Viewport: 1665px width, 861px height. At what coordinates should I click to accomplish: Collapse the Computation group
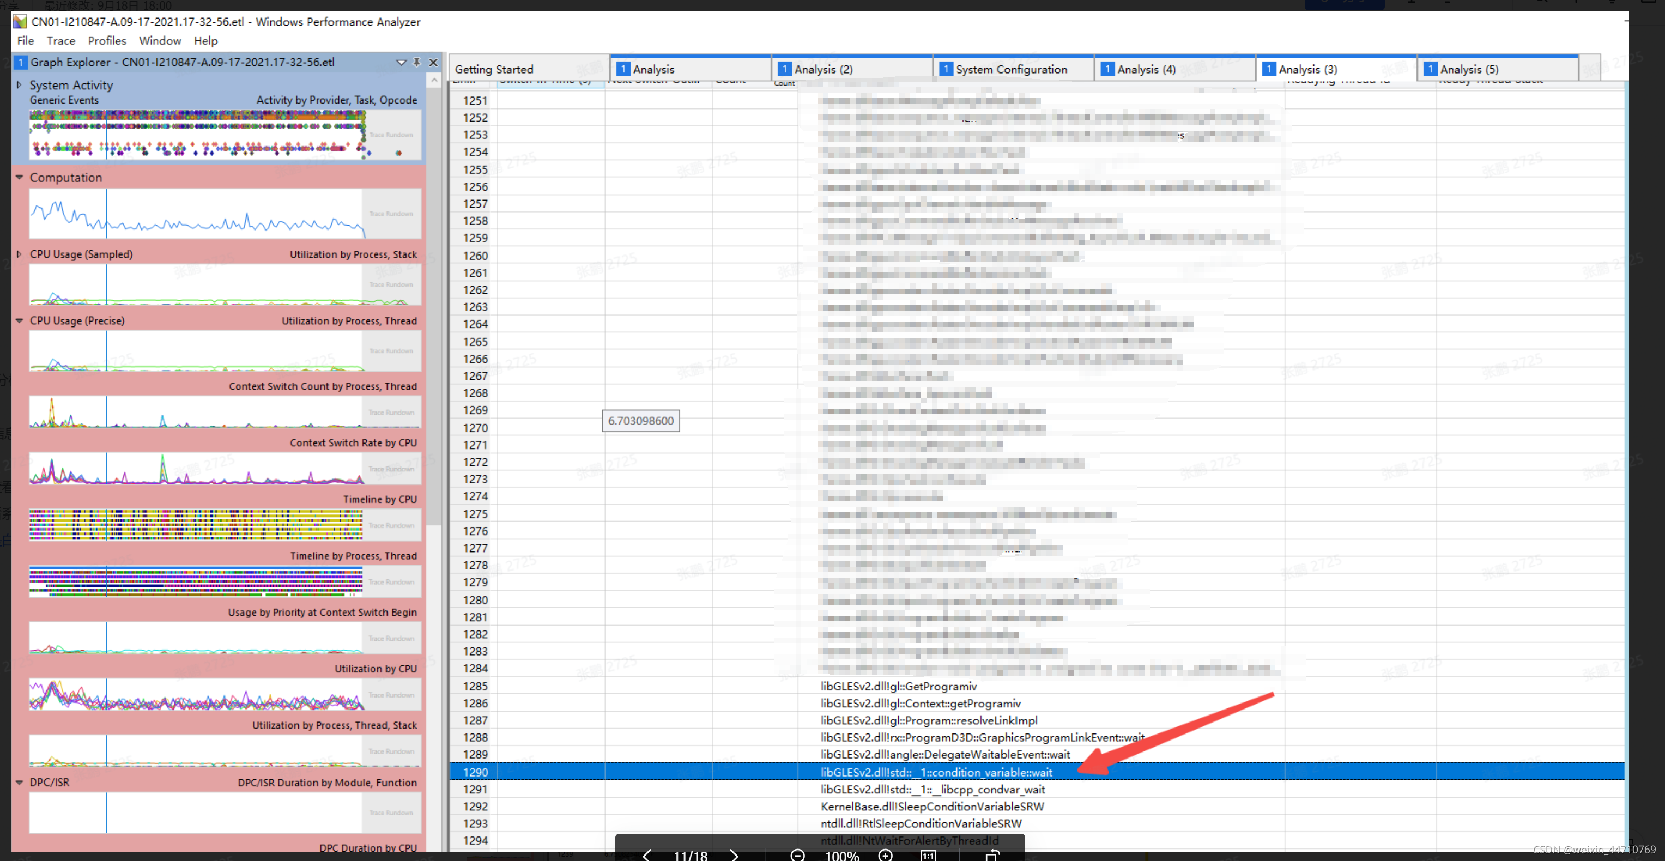click(x=19, y=177)
